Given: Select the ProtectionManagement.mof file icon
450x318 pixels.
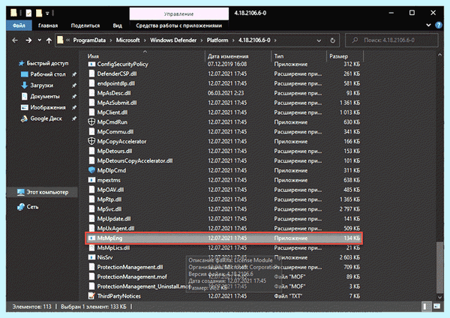Looking at the screenshot, I should (91, 277).
